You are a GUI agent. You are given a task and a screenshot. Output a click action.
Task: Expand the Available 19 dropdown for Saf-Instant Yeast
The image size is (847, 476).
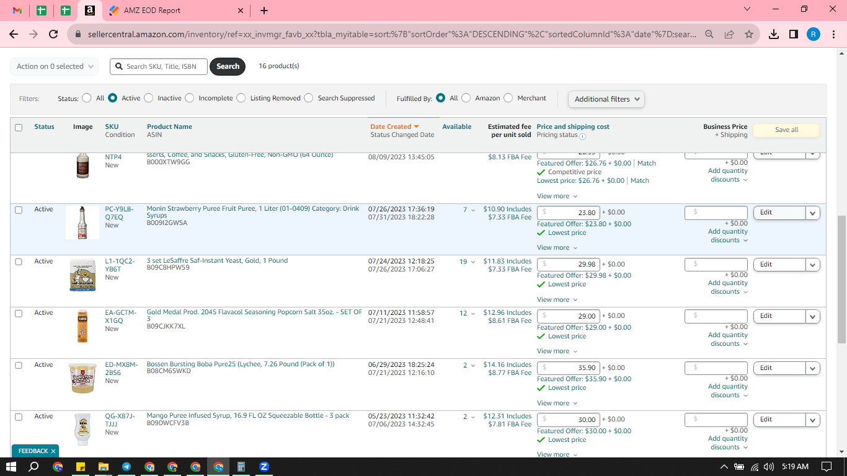(x=468, y=262)
